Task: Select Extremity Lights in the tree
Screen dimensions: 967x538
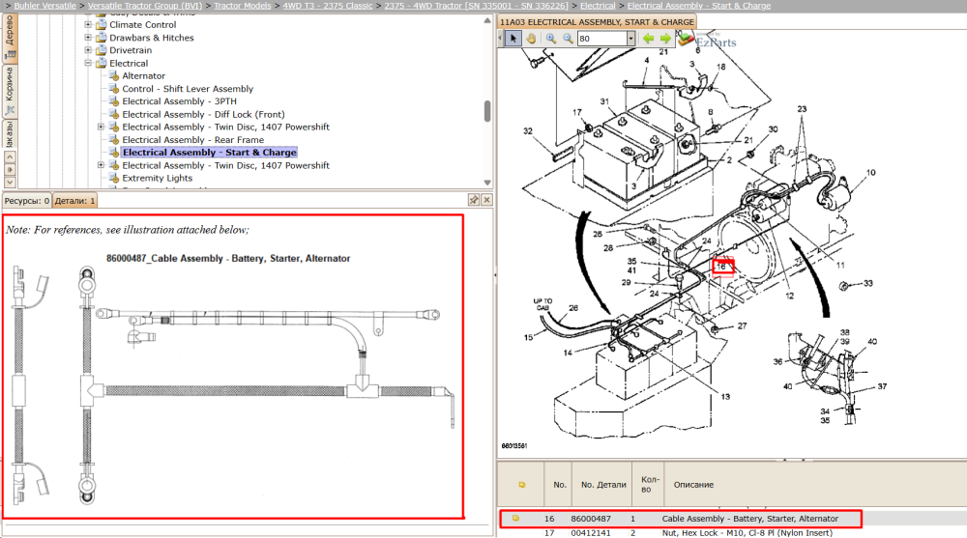Action: tap(157, 178)
